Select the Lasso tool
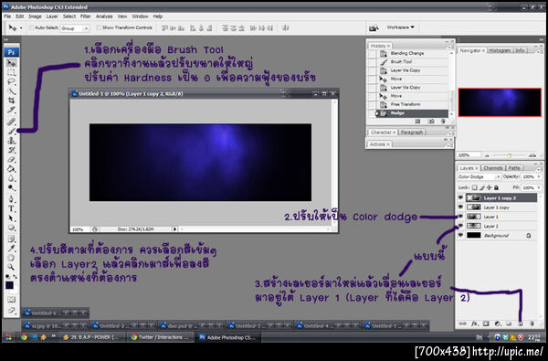The height and width of the screenshot is (361, 548). (12, 82)
